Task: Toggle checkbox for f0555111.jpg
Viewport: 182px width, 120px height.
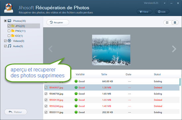Action: [x=46, y=112]
